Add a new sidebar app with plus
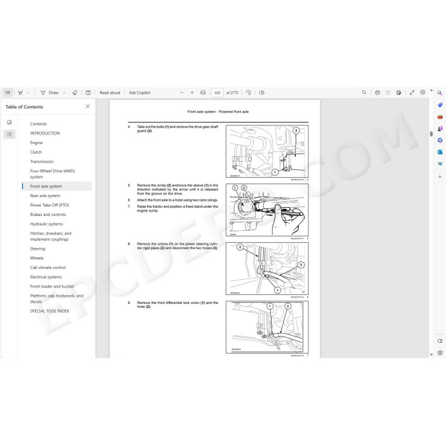 point(440,176)
